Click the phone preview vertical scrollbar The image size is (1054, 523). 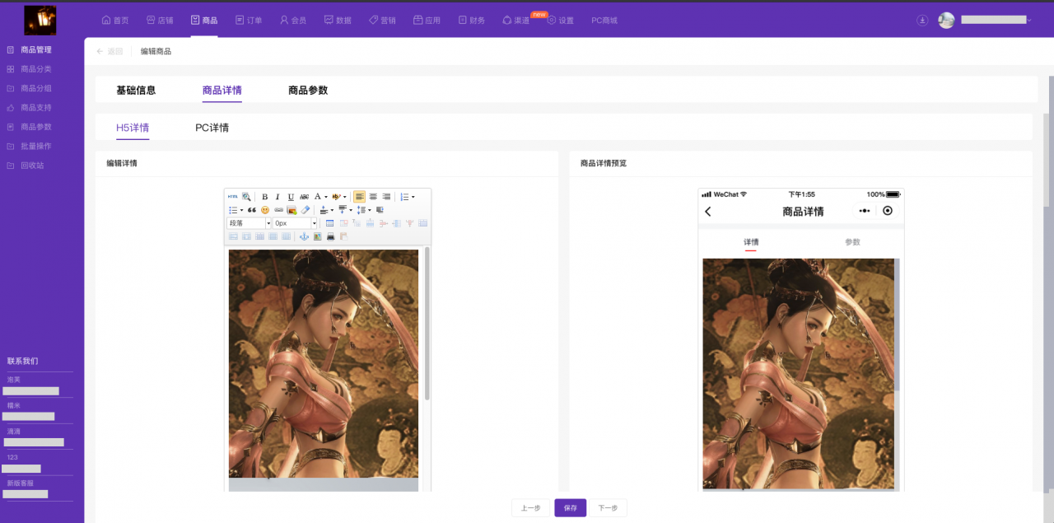coord(898,325)
